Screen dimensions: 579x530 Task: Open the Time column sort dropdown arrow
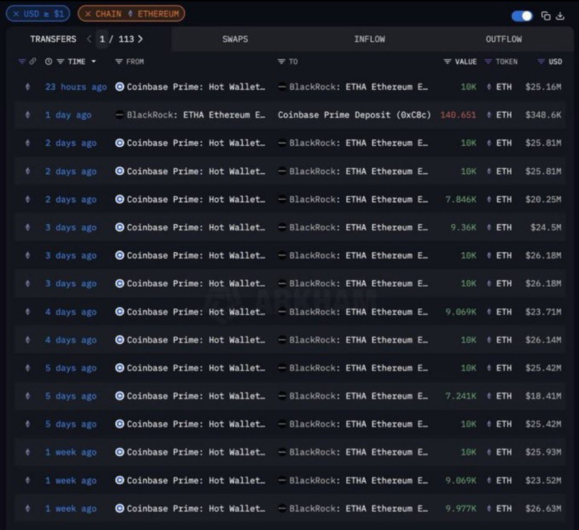(x=93, y=62)
